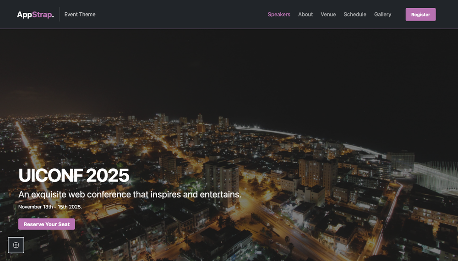The image size is (458, 261).
Task: Click the AppStrap logo
Action: (35, 14)
